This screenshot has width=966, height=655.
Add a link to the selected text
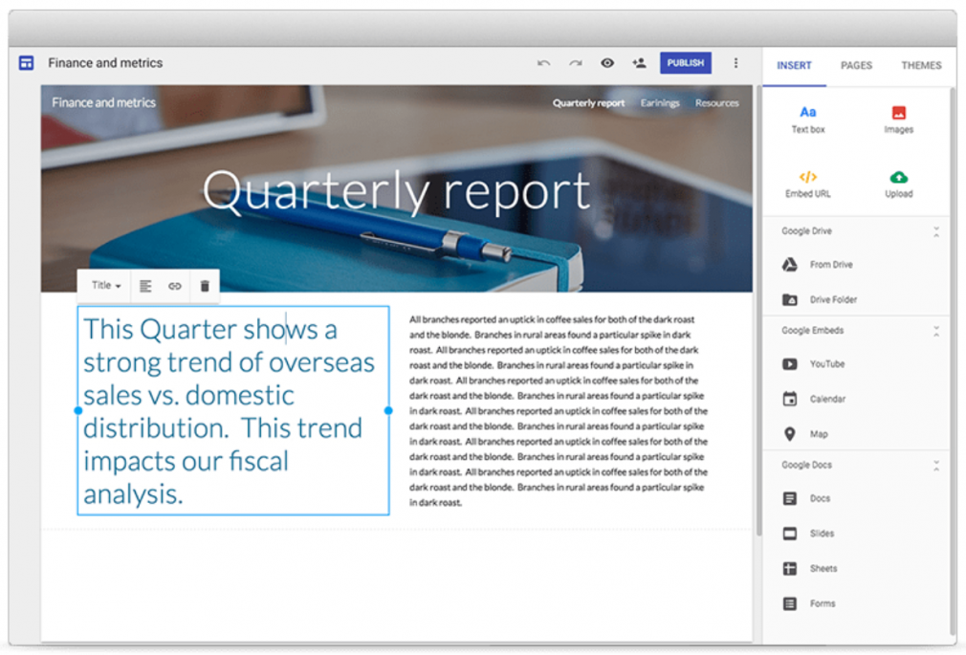[x=174, y=285]
